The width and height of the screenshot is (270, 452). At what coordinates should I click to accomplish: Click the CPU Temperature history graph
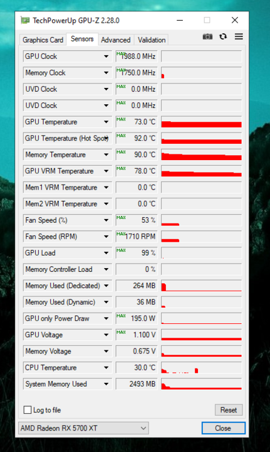[x=201, y=368]
